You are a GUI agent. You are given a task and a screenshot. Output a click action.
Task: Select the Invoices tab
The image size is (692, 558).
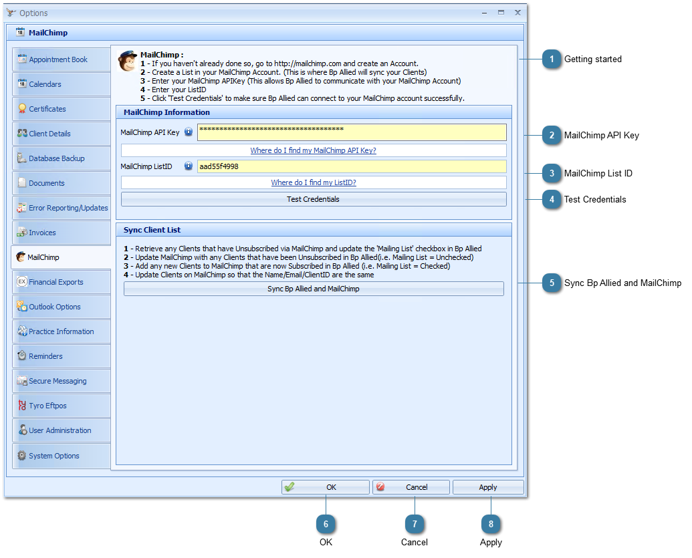point(62,233)
